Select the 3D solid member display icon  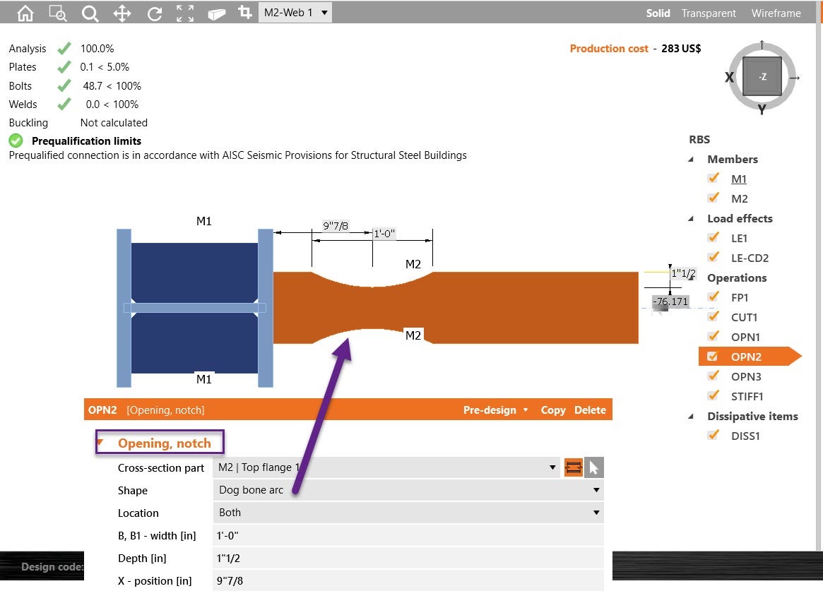pyautogui.click(x=217, y=12)
